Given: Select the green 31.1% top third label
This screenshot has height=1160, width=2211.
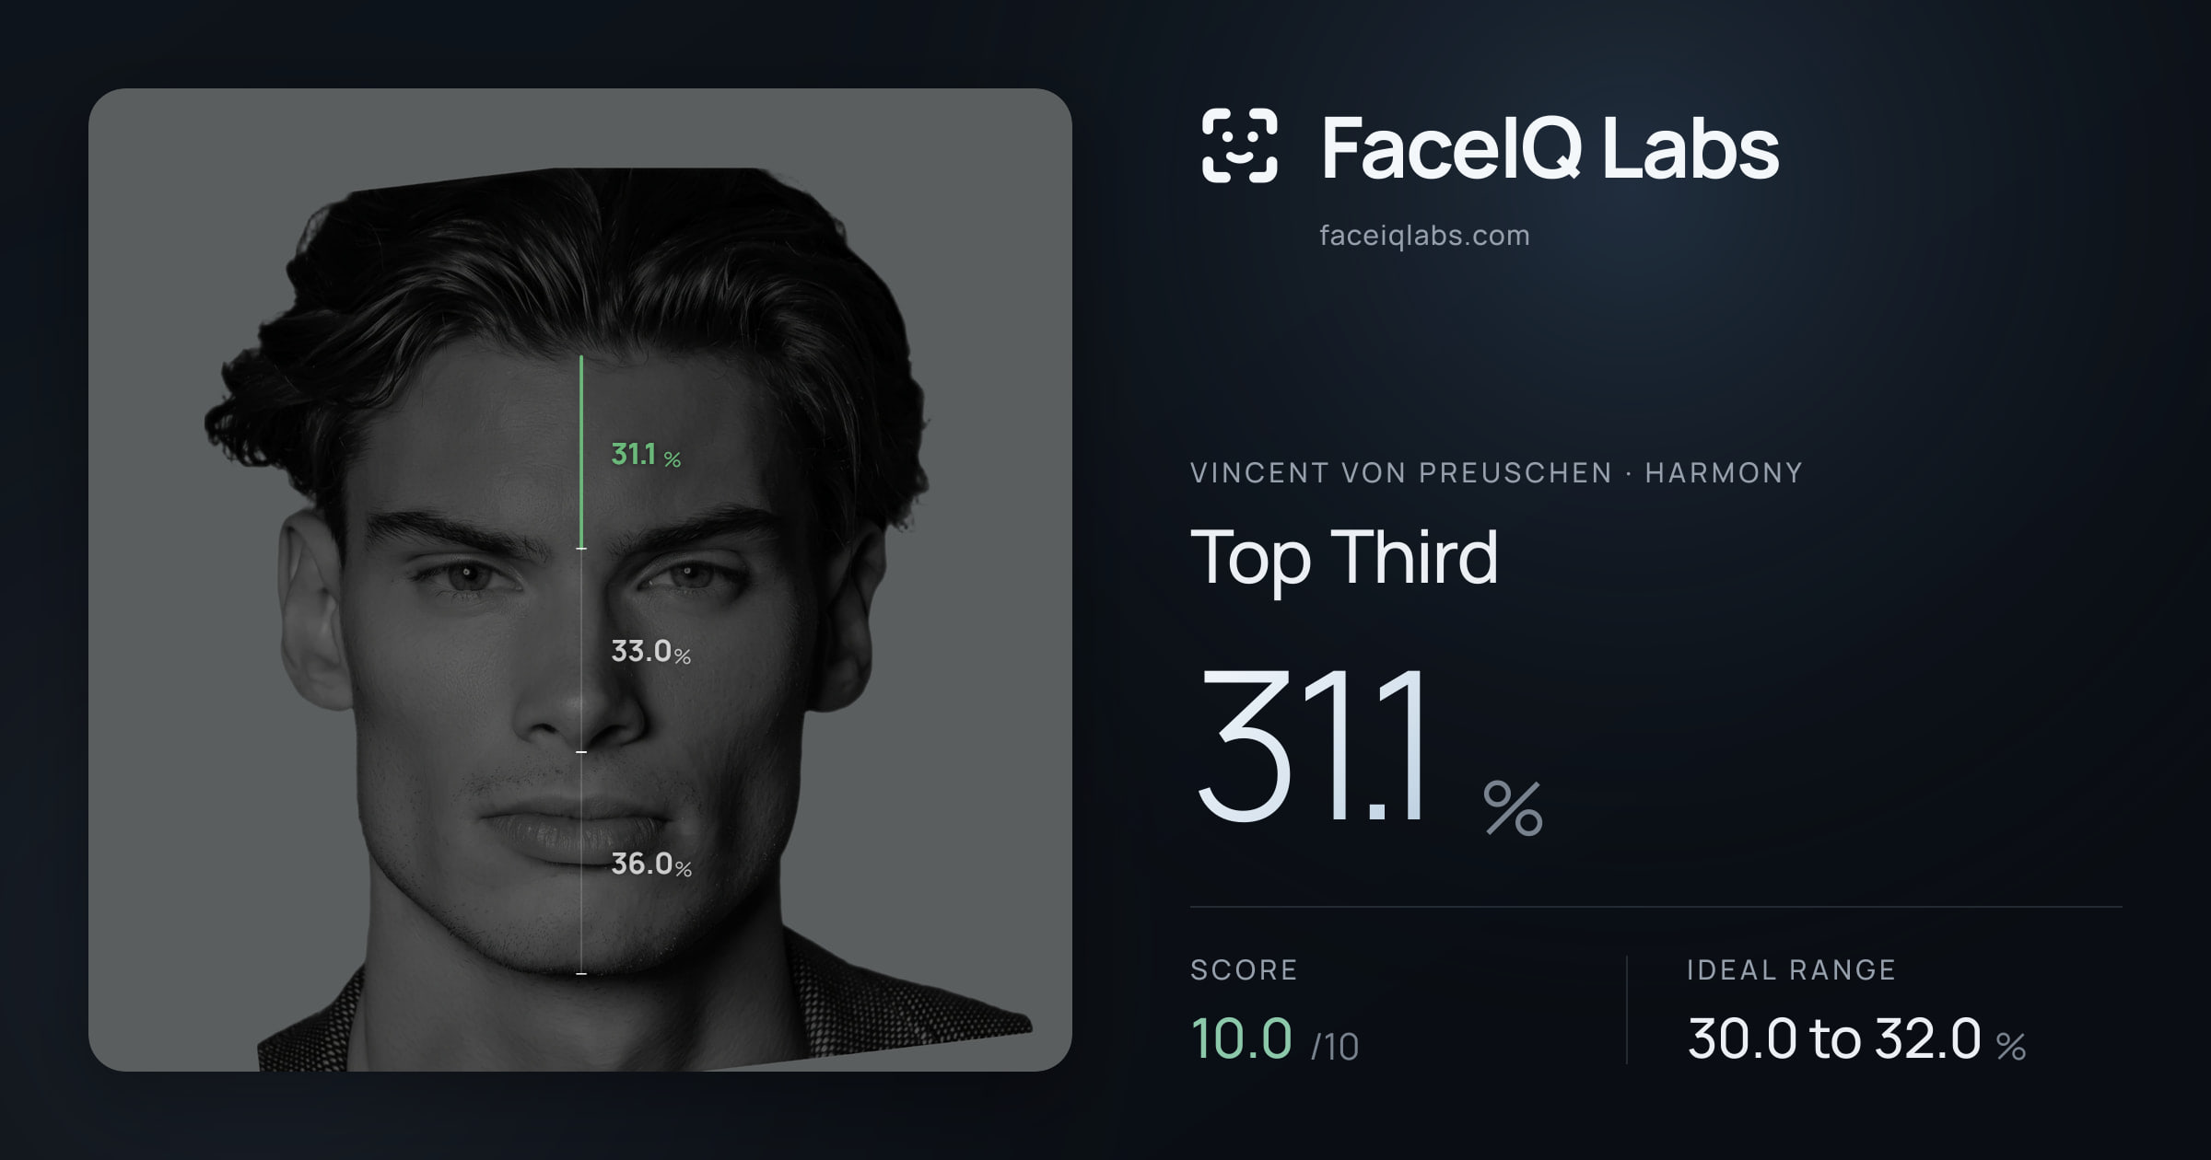Looking at the screenshot, I should pyautogui.click(x=646, y=455).
